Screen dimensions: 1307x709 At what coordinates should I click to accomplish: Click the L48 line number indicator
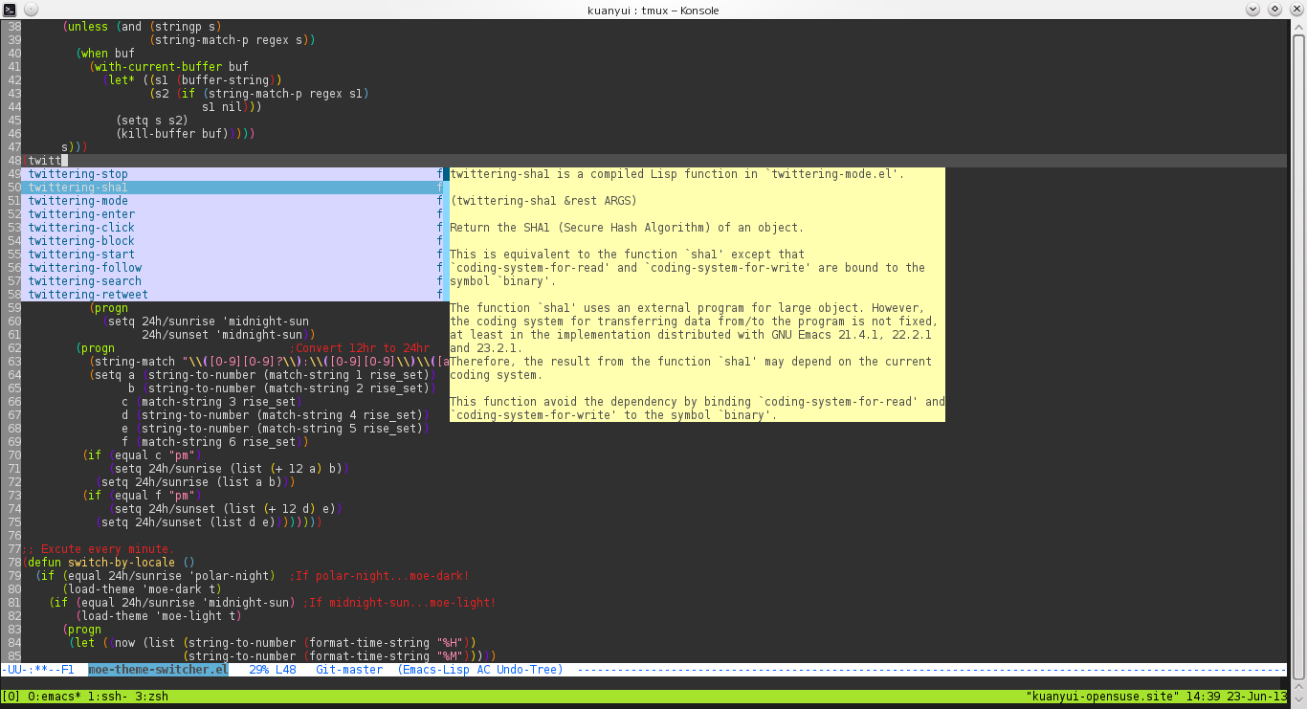(286, 670)
